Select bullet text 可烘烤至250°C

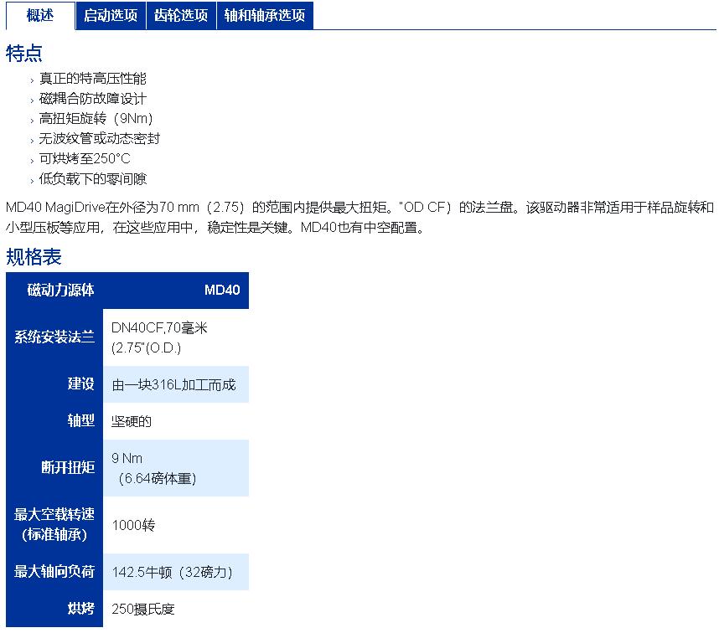coord(85,158)
